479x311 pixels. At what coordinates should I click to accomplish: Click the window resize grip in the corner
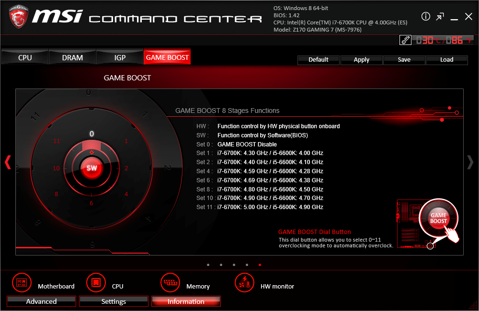[x=473, y=305]
